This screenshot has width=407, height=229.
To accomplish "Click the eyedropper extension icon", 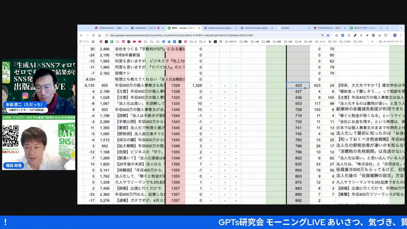I will (x=355, y=35).
